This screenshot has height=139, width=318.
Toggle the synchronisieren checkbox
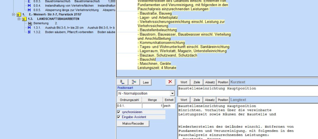click(119, 112)
